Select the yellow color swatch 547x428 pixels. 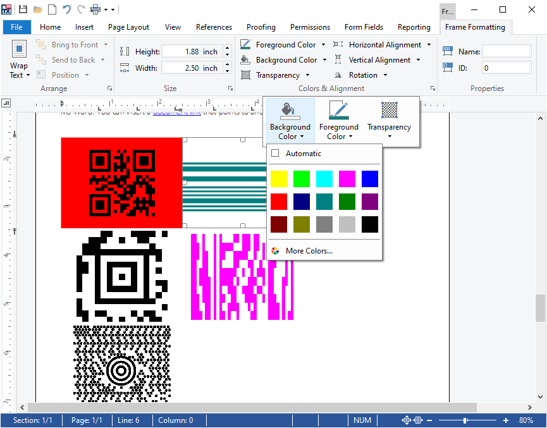[x=279, y=179]
